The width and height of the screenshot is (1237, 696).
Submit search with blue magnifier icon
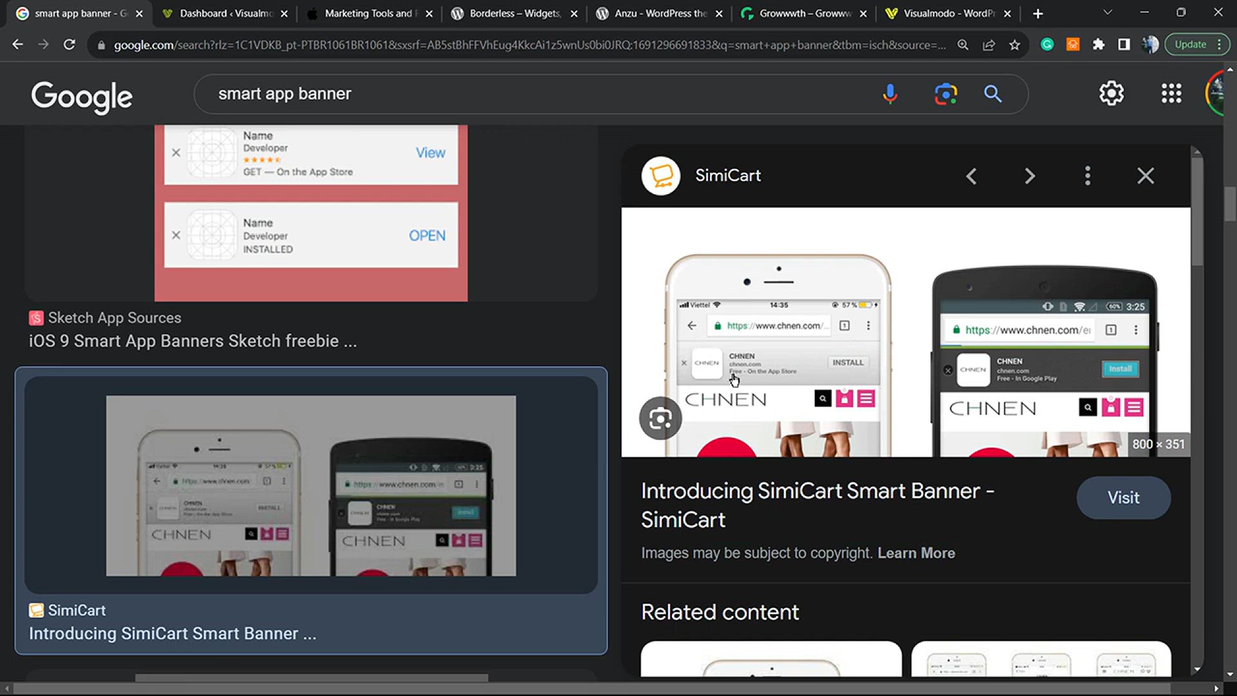tap(993, 94)
